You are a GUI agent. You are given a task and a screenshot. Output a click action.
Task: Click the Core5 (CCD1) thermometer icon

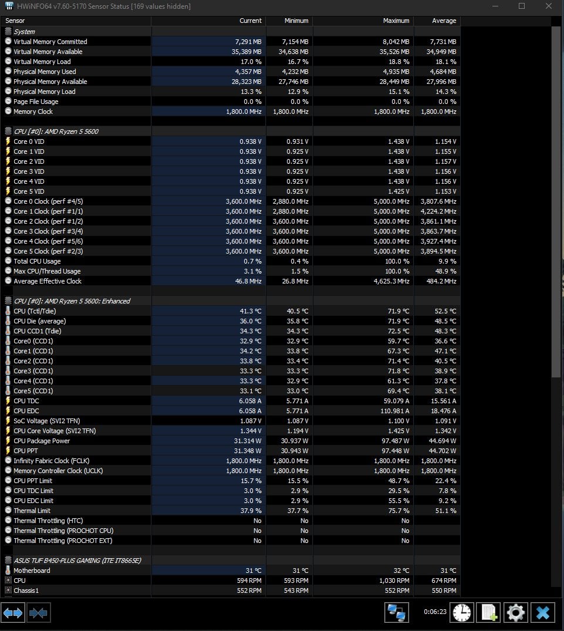8,391
